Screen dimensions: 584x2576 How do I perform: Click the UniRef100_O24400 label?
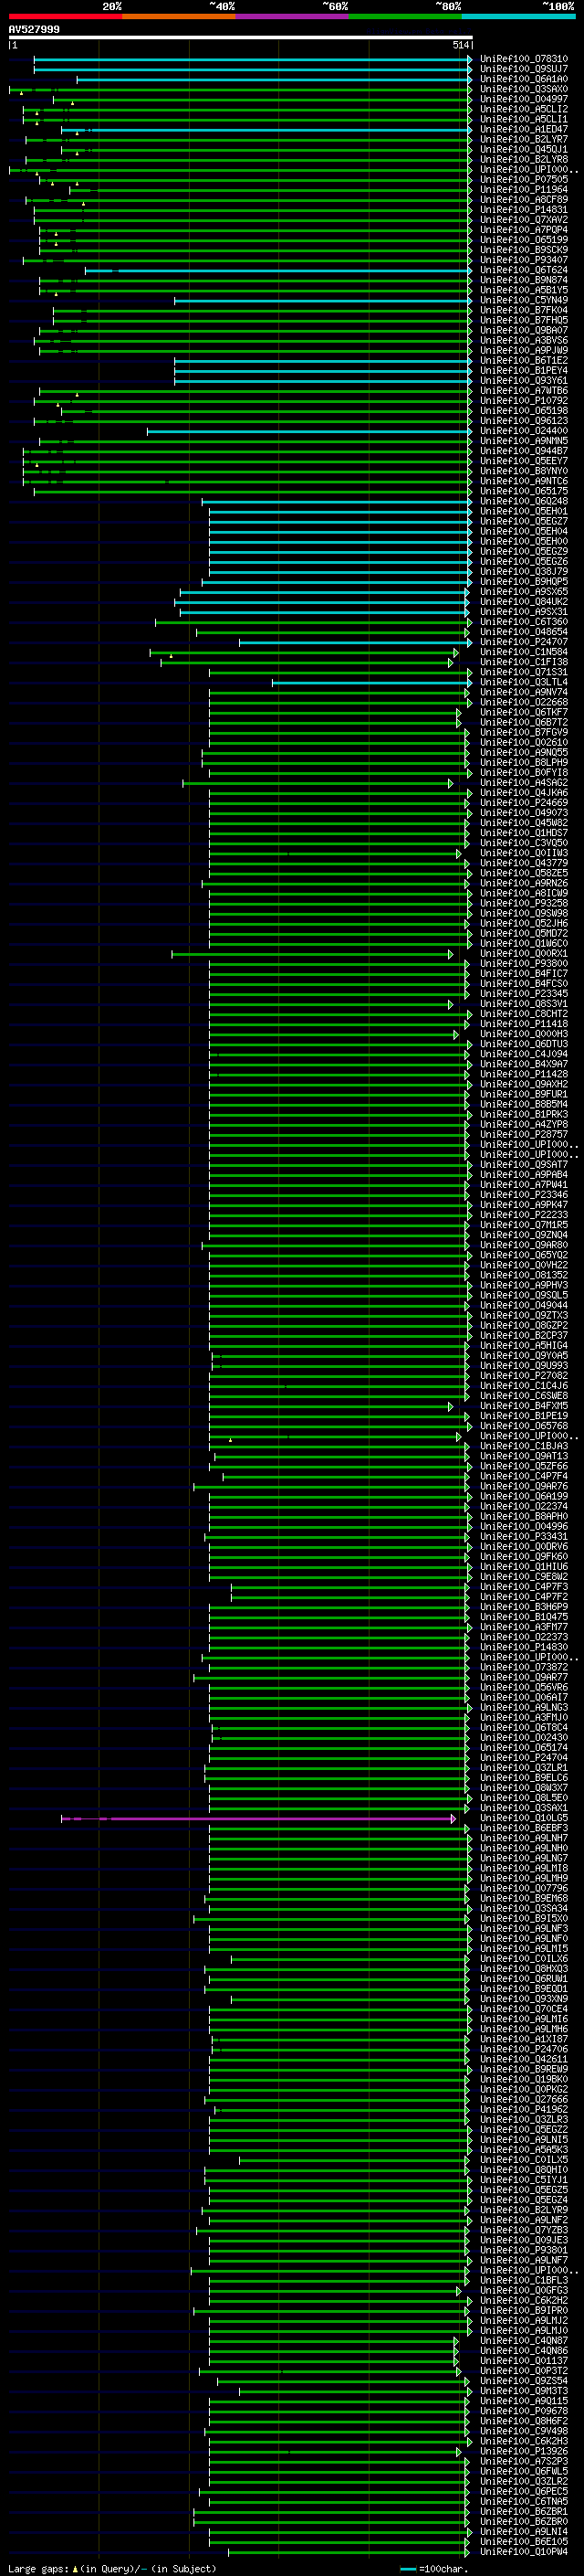tap(524, 431)
